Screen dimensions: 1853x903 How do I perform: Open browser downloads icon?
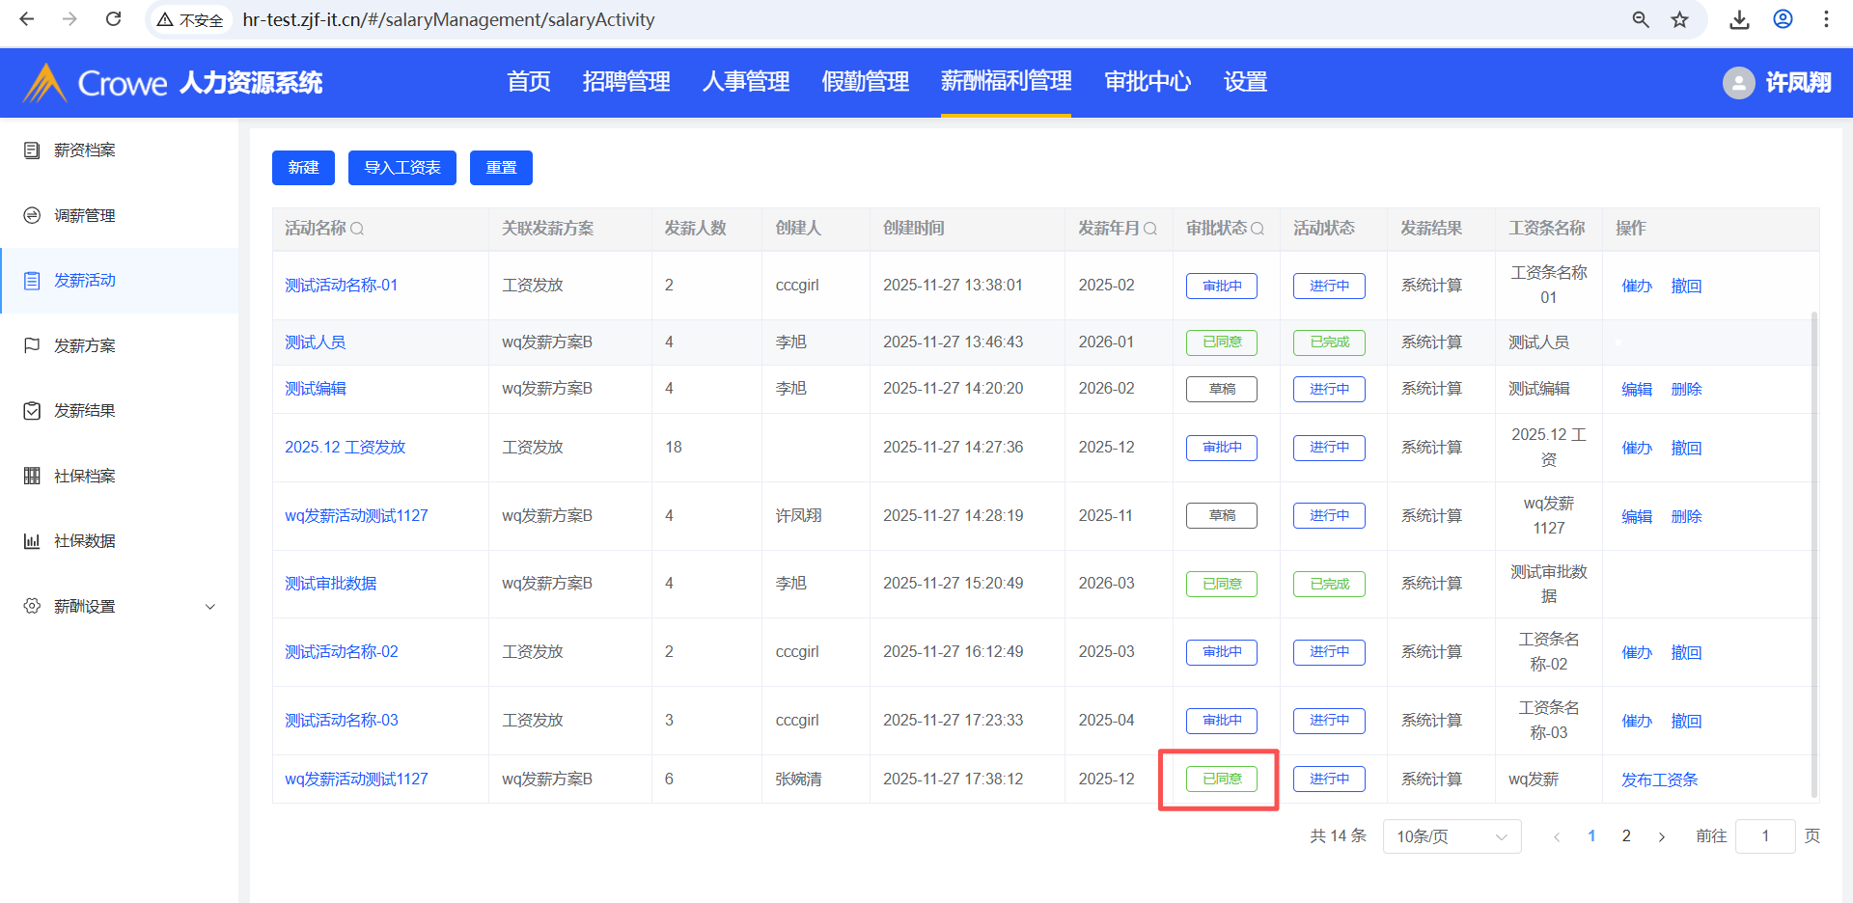(x=1739, y=19)
